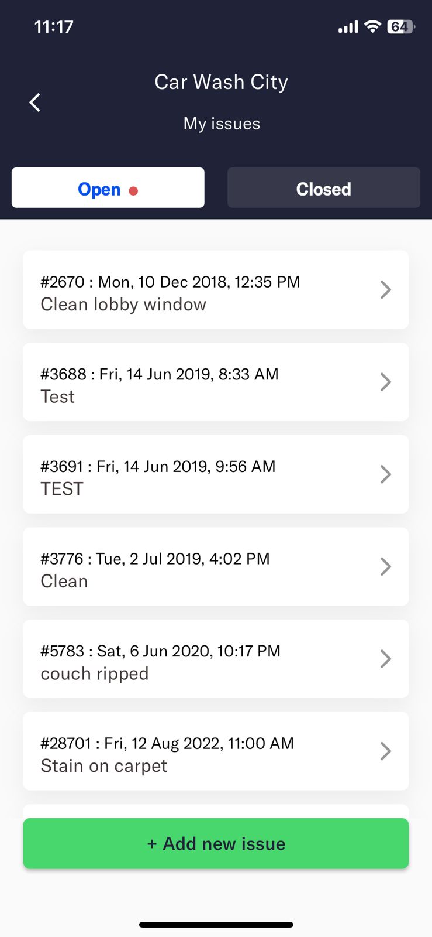The height and width of the screenshot is (937, 432).
Task: Tap the cellular signal bars icon
Action: point(348,27)
